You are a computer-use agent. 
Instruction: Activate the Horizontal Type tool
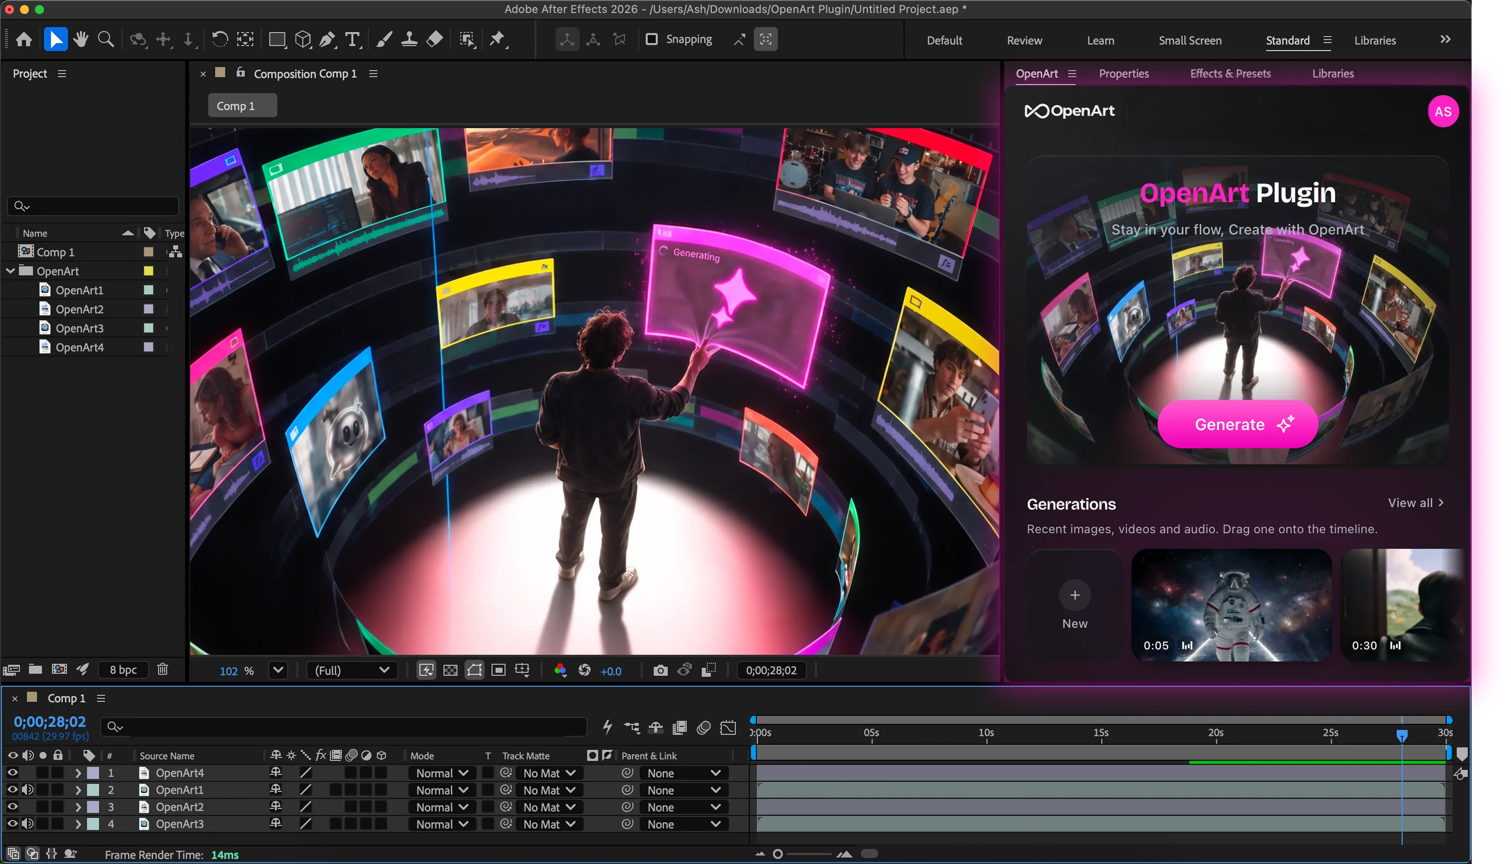tap(352, 39)
